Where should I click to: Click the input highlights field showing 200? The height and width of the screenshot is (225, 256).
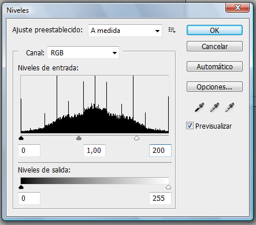(160, 150)
